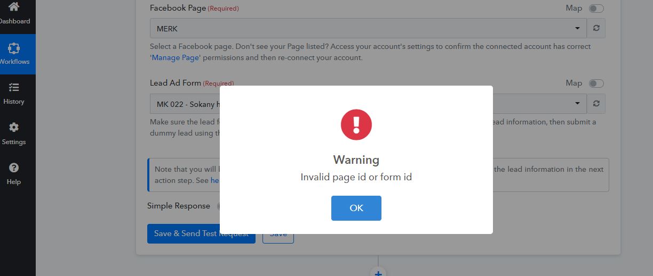Add a step with the plus icon
653x276 pixels.
[378, 272]
